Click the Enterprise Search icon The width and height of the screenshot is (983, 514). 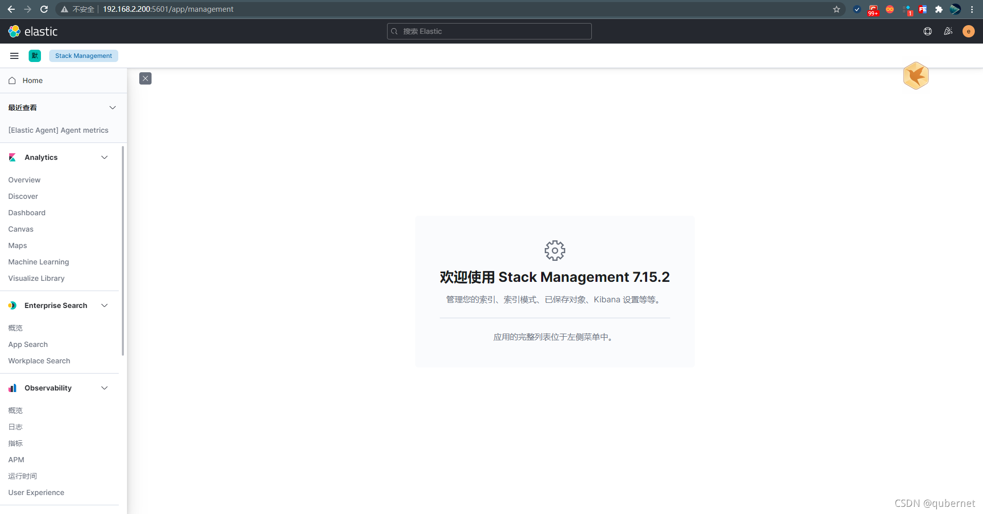tap(12, 305)
